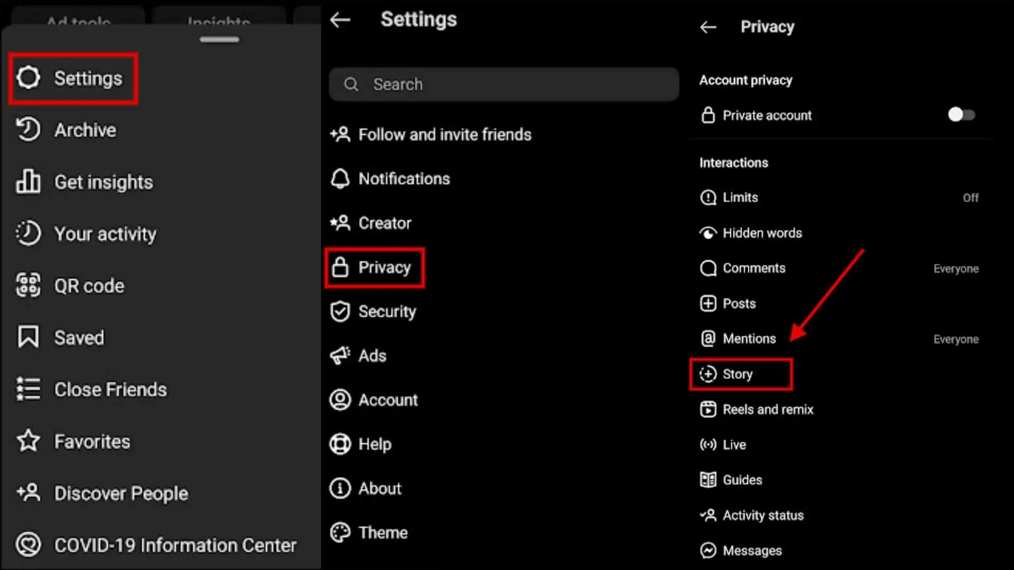The image size is (1014, 570).
Task: Toggle the Private account switch
Action: pos(961,115)
